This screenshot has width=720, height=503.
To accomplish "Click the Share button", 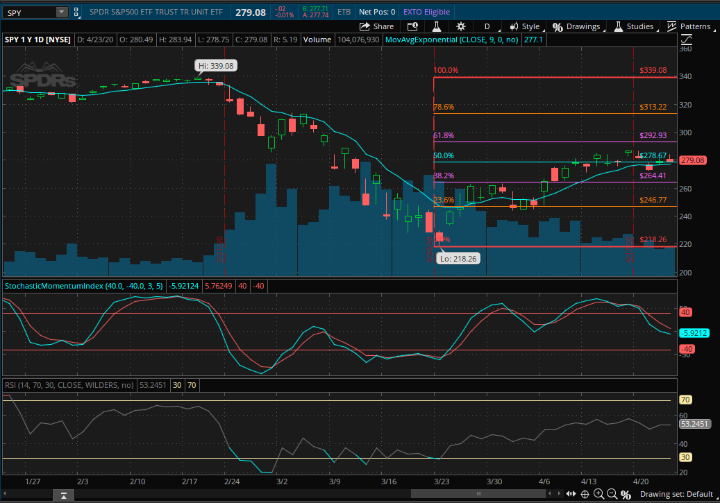I will (376, 26).
